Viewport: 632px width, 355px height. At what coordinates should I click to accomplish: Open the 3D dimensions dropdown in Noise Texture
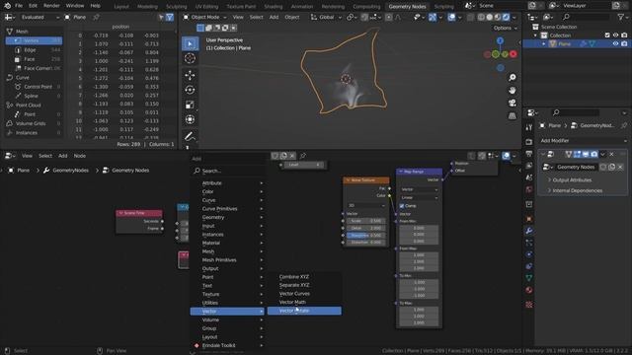366,205
